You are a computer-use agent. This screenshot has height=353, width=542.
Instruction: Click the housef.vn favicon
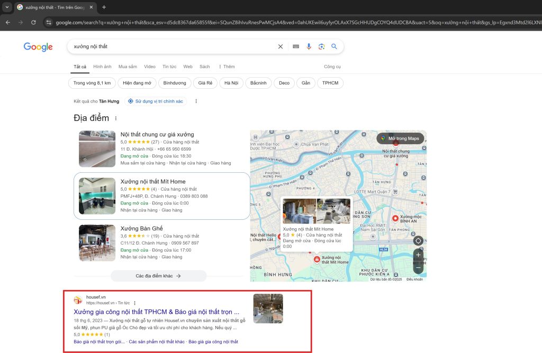click(x=78, y=300)
